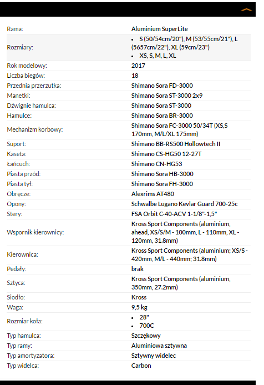Image resolution: width=264 pixels, height=385 pixels.
Task: Click the 'Shimano CS-HG50 12-27T' cassette value
Action: 166,154
